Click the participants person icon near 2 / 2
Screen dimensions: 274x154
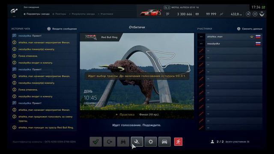click(x=212, y=142)
